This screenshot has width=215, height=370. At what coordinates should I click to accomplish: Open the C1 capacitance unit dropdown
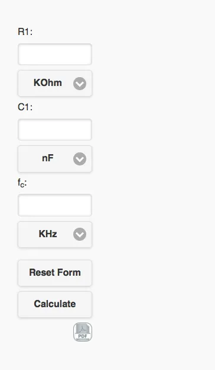[55, 159]
